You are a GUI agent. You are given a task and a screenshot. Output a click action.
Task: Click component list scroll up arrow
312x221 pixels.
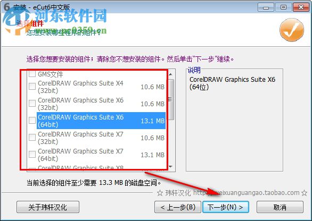171,74
